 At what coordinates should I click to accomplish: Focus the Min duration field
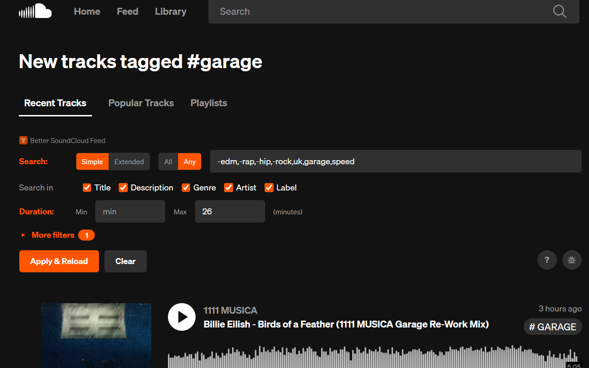[x=130, y=212]
